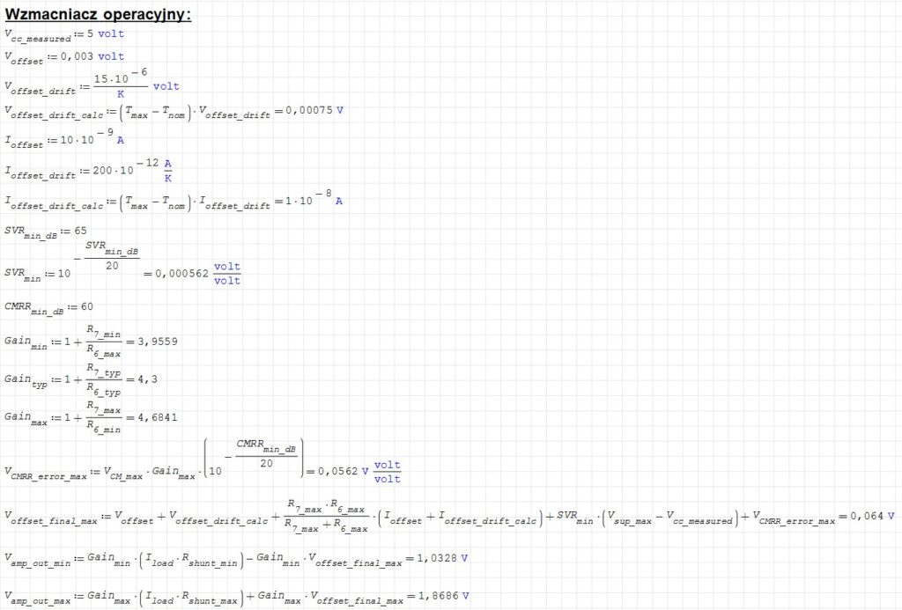This screenshot has width=902, height=610.
Task: Click the Voffset := 0,003 volt equation
Action: [x=64, y=57]
